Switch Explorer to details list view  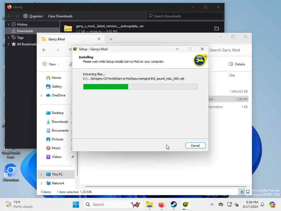tap(242, 192)
